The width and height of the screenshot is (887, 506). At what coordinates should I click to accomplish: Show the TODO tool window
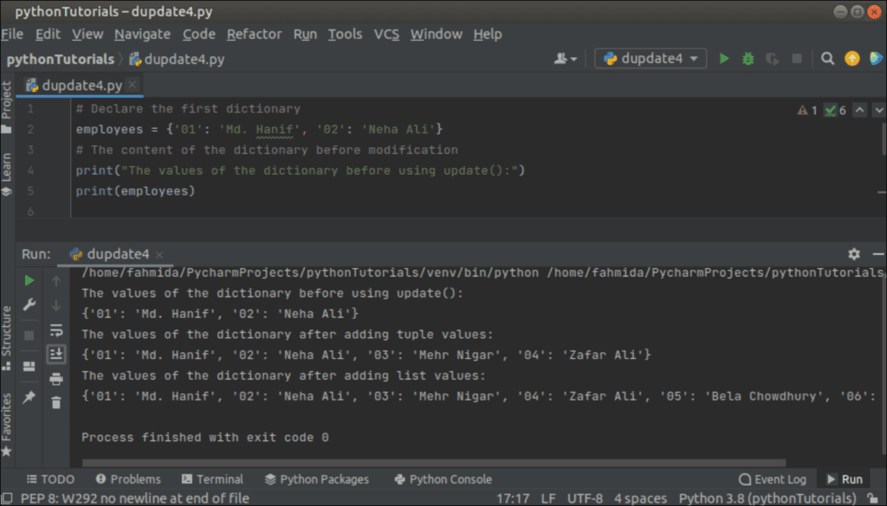[50, 478]
